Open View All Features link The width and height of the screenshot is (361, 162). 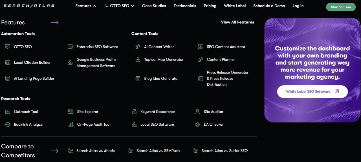237,22
